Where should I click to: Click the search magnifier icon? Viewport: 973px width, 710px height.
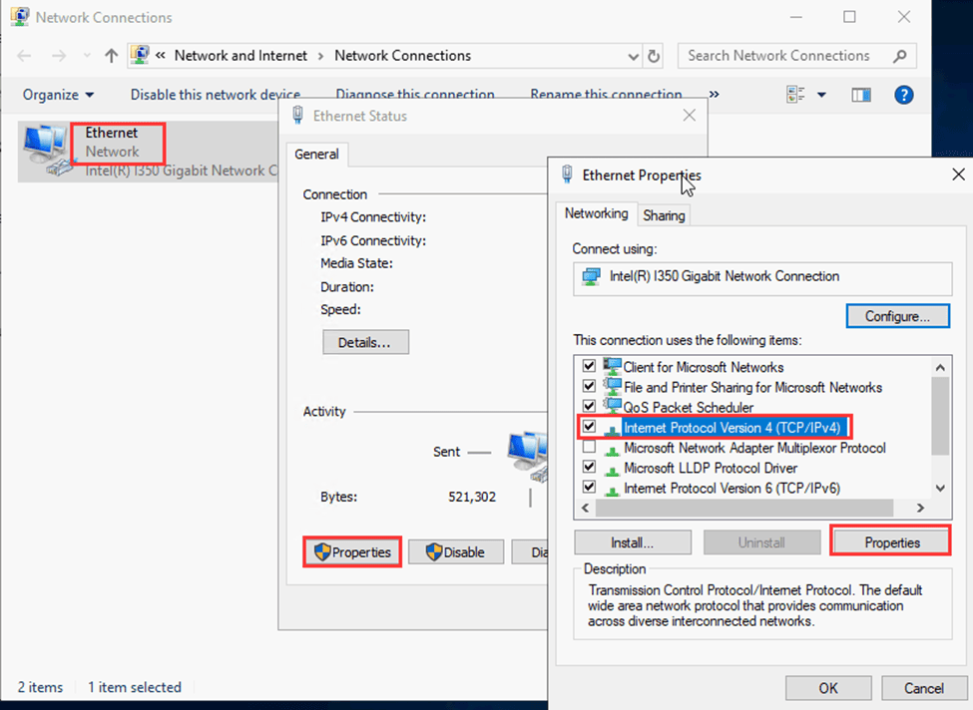(900, 56)
